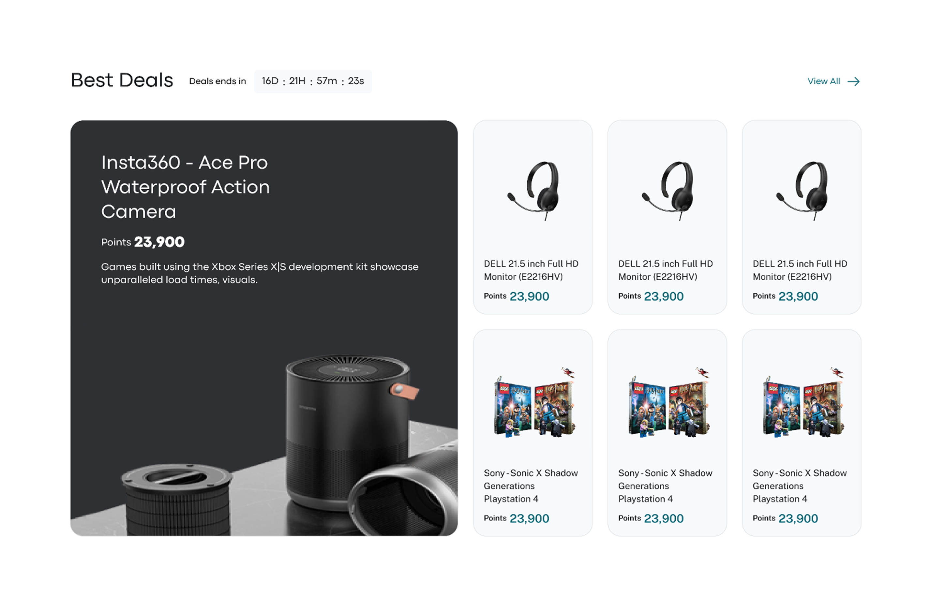Select the rightmost Sony Sonic X Shadow title
The image size is (931, 608).
(800, 486)
